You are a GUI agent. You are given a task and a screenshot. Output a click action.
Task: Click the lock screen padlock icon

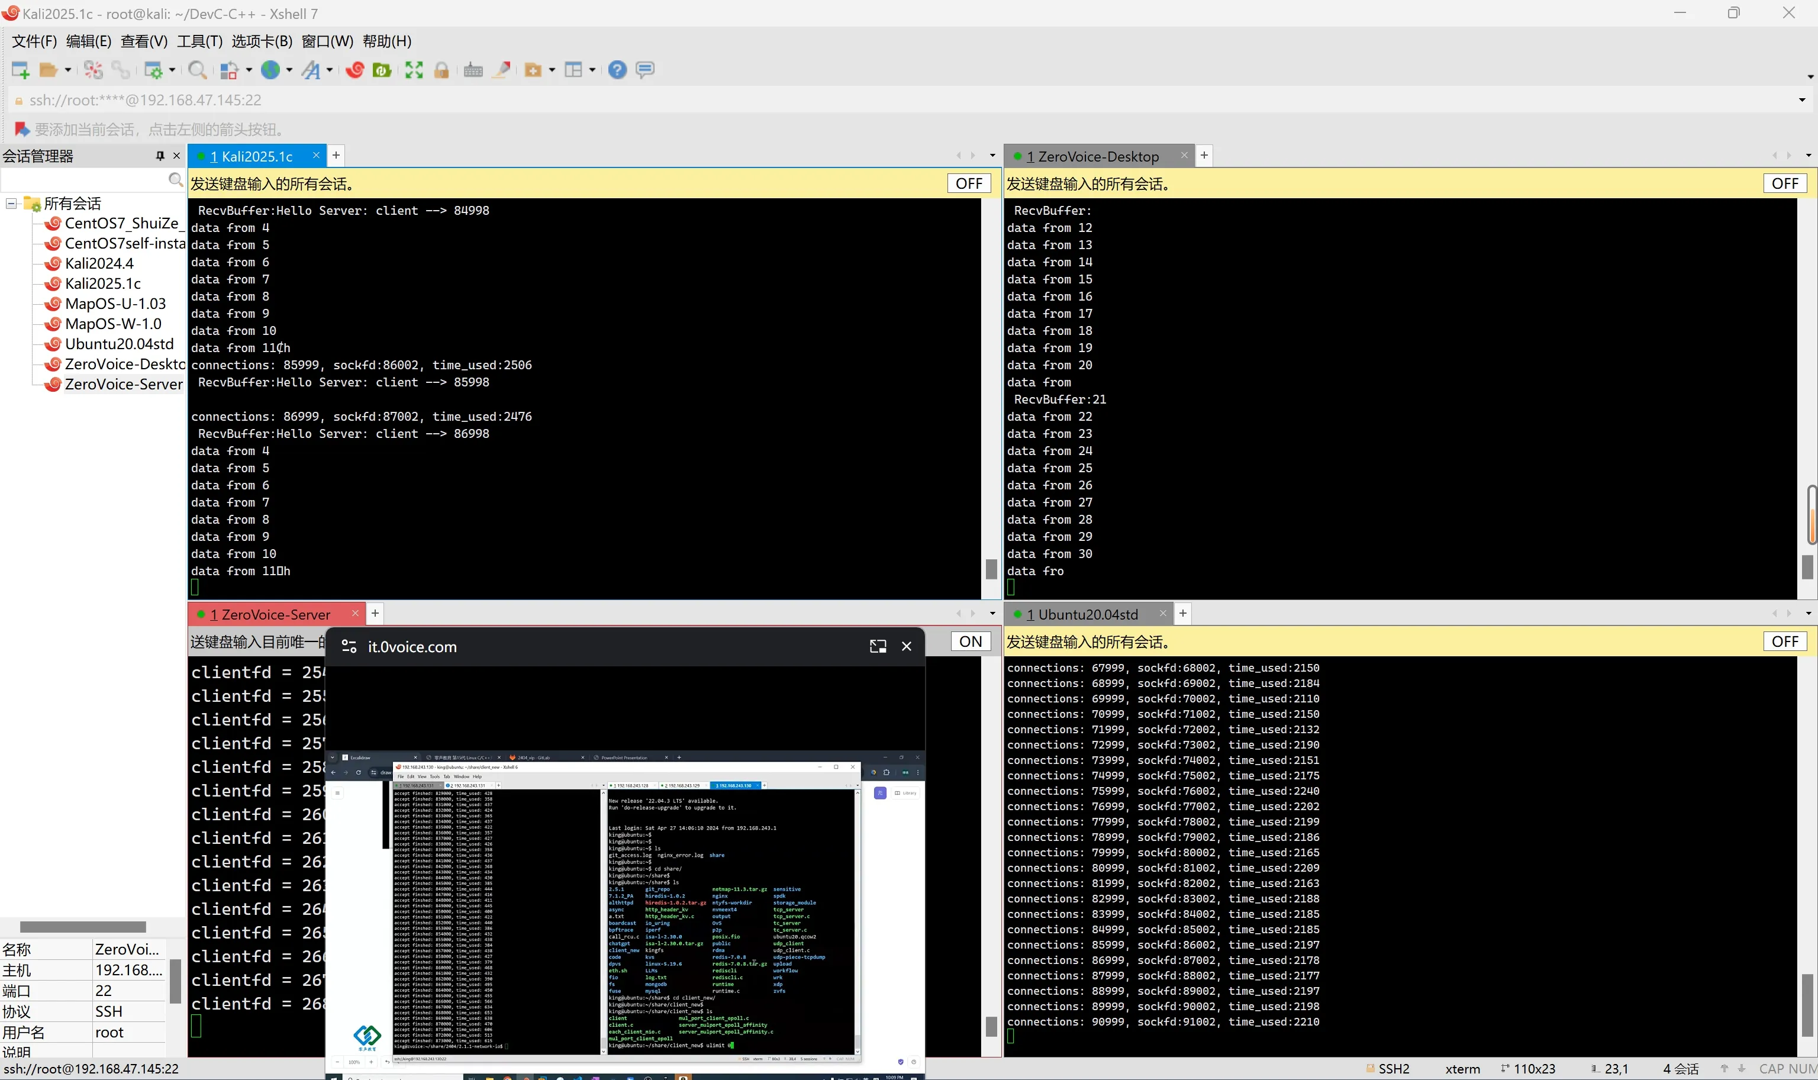click(441, 70)
